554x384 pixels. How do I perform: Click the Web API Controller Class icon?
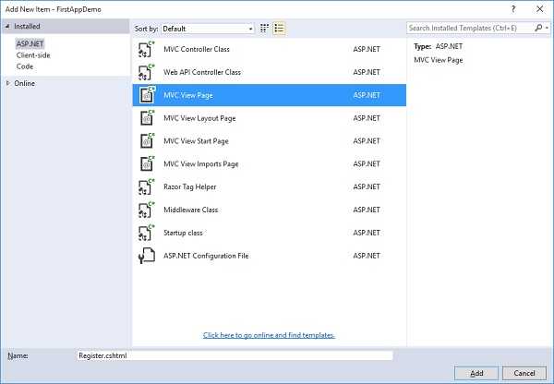pos(146,72)
